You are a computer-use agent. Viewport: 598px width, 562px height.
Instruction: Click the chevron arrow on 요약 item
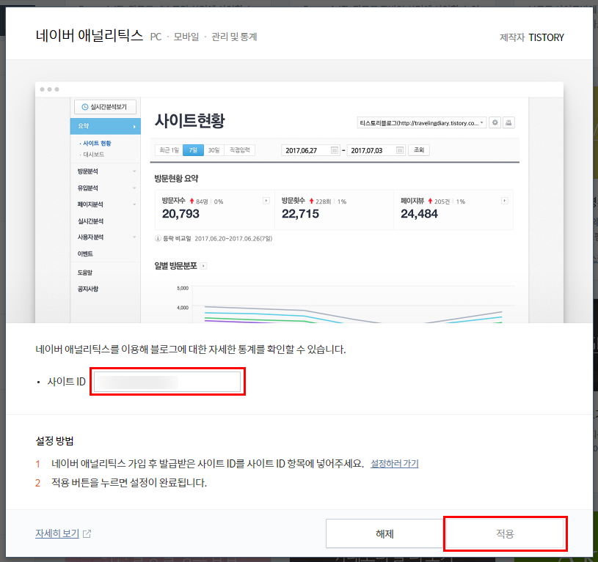tap(134, 127)
